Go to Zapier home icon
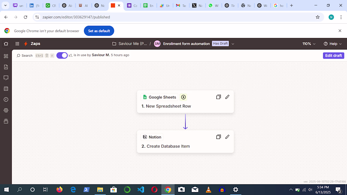 [6, 44]
